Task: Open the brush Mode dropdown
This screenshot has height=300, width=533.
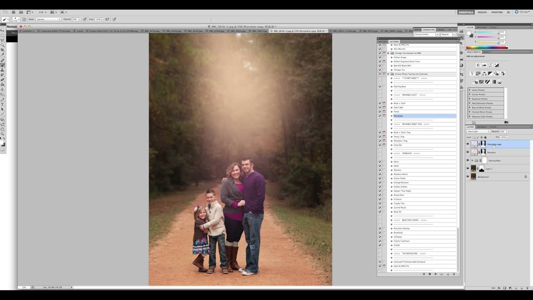Action: (x=48, y=19)
